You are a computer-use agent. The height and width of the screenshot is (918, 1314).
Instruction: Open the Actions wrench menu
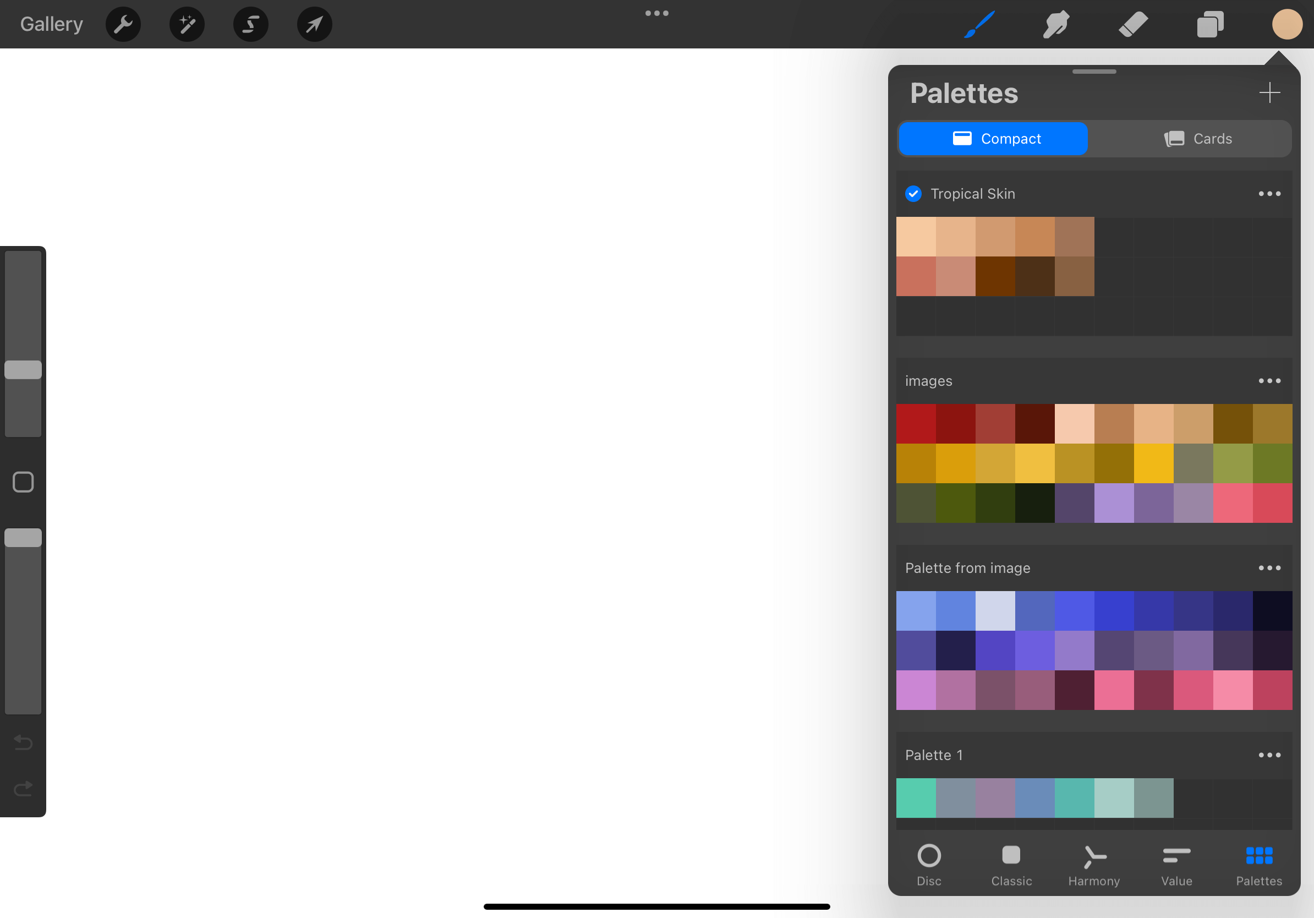123,25
